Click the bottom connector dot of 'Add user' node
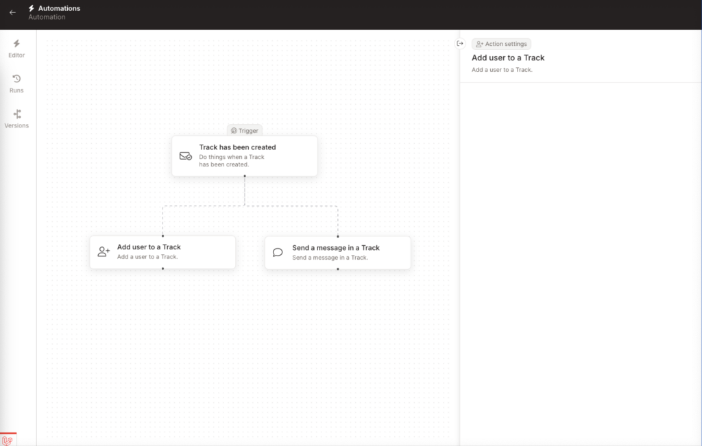This screenshot has width=702, height=446. pyautogui.click(x=162, y=269)
